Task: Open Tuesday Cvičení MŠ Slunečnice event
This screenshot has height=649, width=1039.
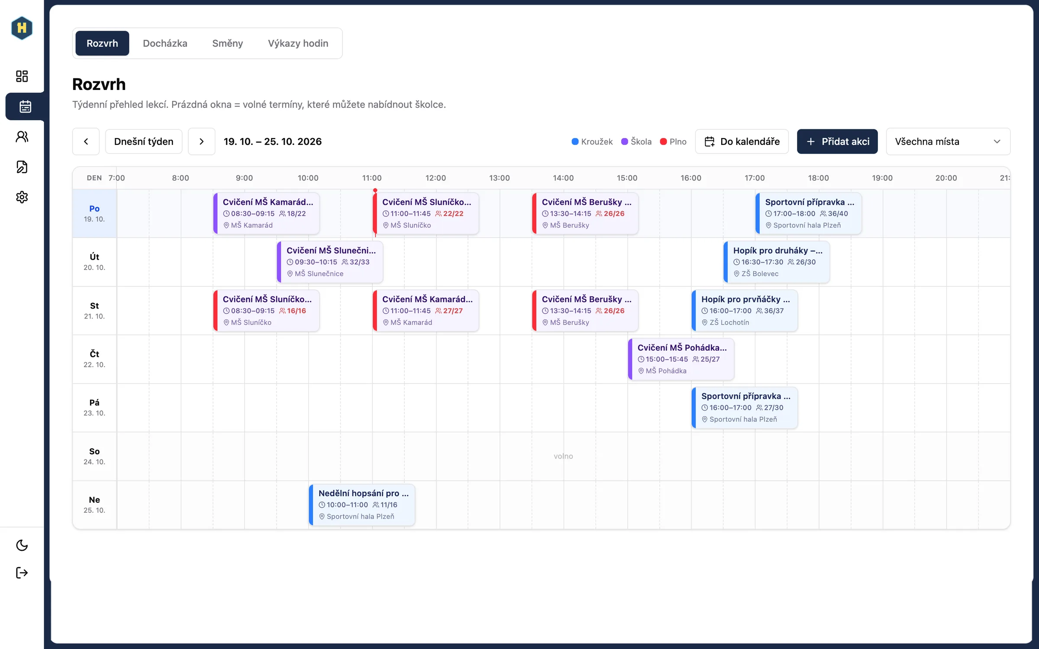Action: click(330, 262)
